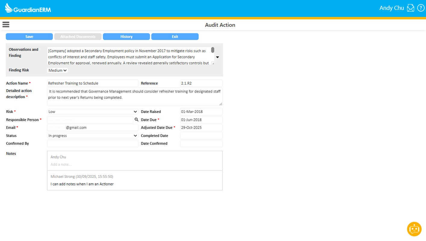Open the hamburger navigation menu
The image size is (426, 241).
click(x=6, y=25)
